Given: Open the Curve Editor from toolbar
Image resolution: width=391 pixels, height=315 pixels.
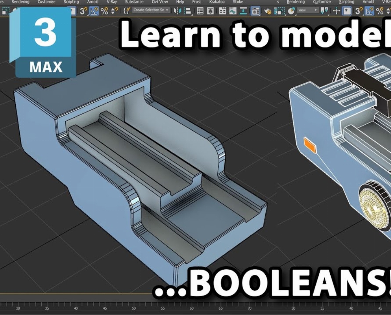Looking at the screenshot, I should click(233, 11).
